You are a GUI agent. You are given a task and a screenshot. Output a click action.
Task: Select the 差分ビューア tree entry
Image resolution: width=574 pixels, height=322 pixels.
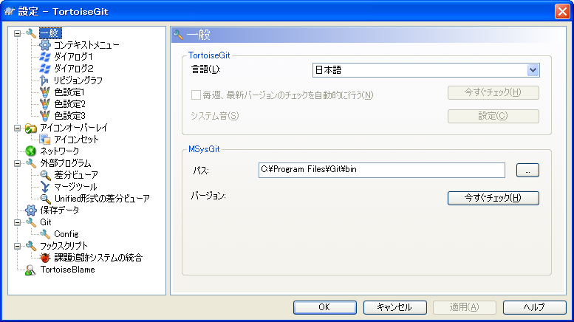click(76, 175)
